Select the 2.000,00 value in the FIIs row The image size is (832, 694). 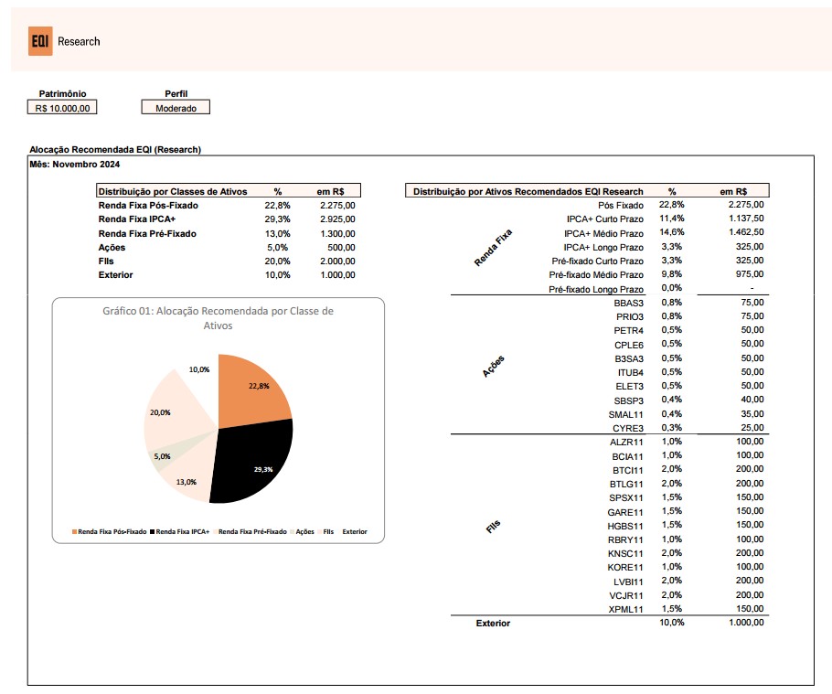click(x=337, y=261)
